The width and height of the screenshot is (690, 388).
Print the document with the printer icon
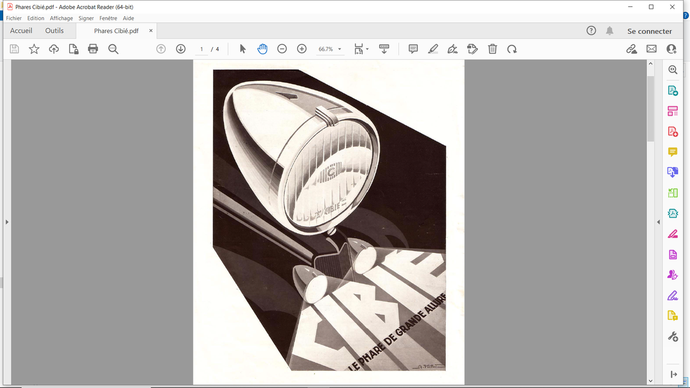tap(93, 49)
